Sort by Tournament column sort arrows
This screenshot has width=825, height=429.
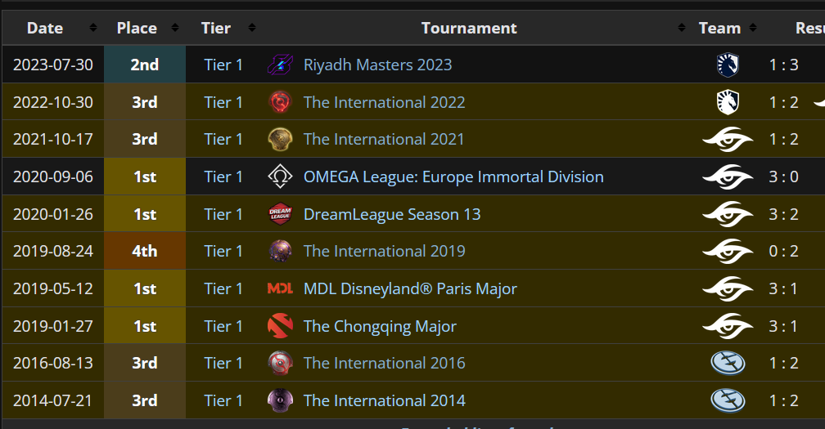[x=682, y=28]
